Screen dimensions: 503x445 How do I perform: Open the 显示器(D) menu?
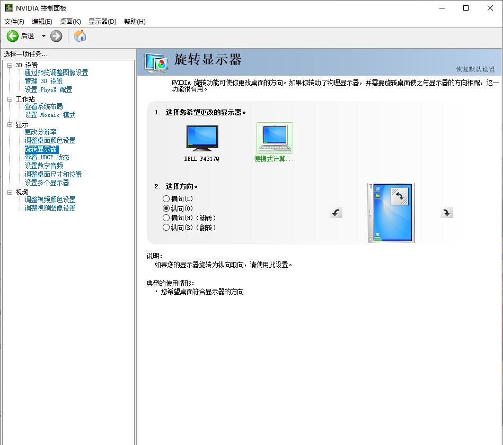click(x=101, y=21)
